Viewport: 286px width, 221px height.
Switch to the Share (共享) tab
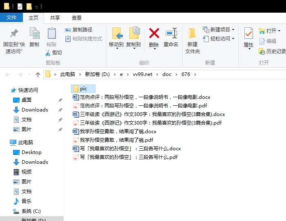[55, 18]
